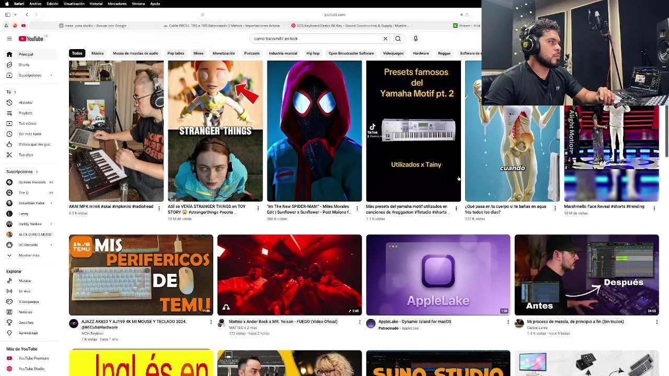Screen dimensions: 669x376
Task: Open options for Mi proceso de mezcla
Action: [656, 322]
